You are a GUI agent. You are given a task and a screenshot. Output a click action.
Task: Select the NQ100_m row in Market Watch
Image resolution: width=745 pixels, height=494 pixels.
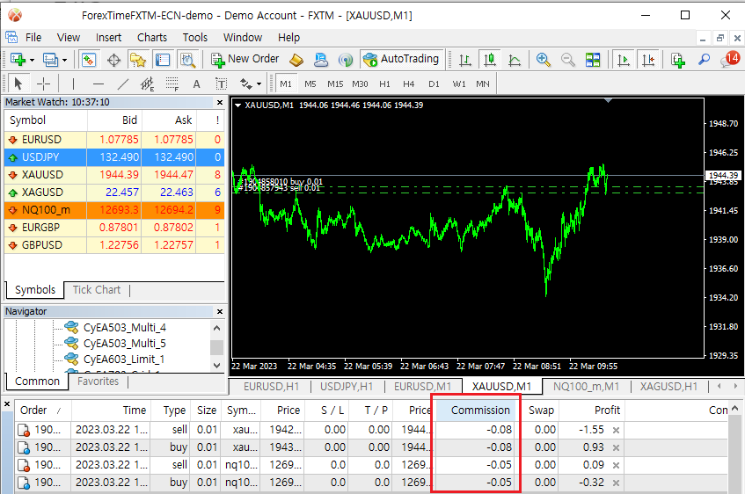pyautogui.click(x=114, y=210)
